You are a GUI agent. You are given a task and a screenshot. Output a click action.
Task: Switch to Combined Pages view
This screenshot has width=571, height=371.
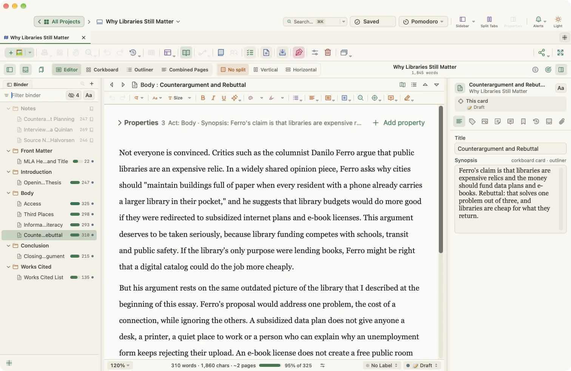[185, 70]
